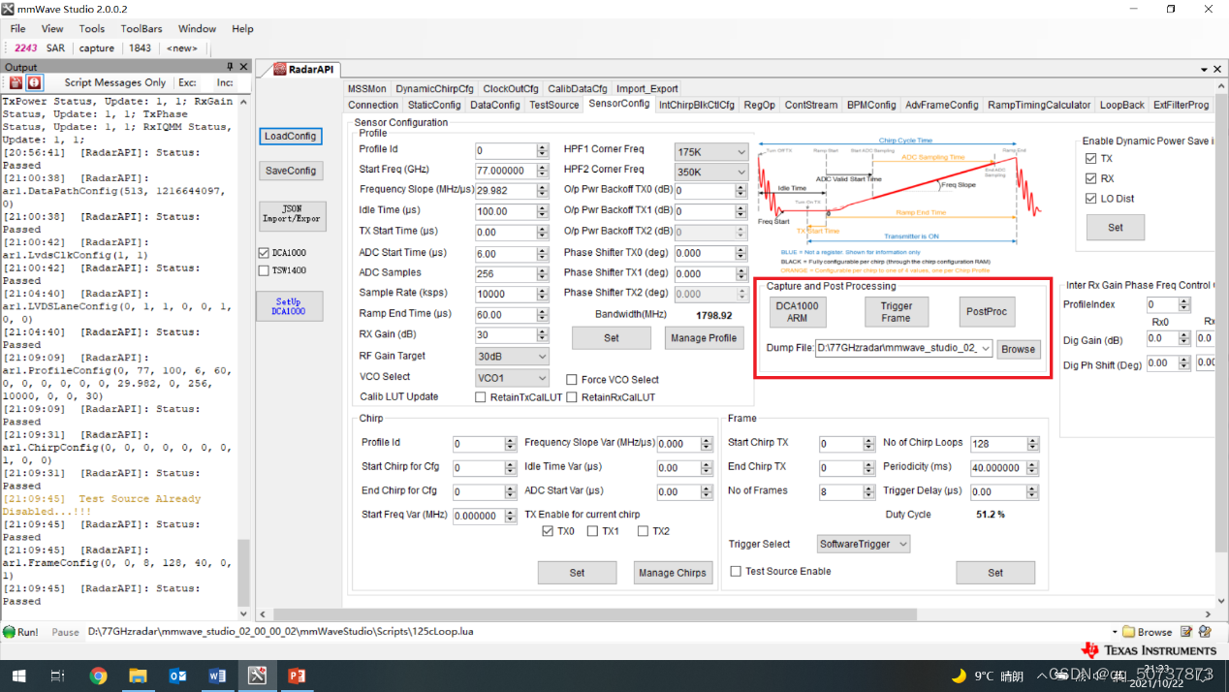
Task: Toggle the RX dynamic power save checkbox
Action: 1091,178
